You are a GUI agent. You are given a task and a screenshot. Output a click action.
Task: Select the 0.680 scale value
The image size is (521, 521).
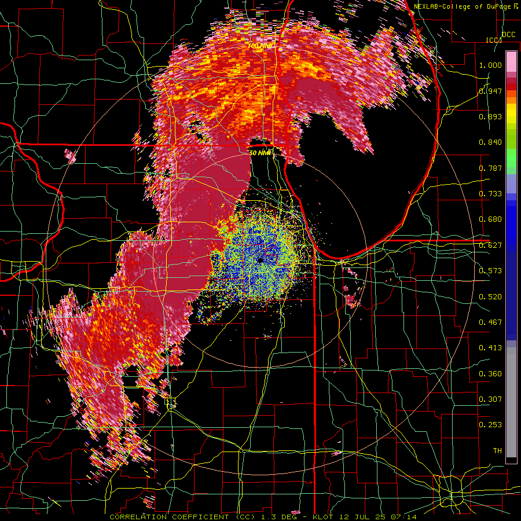click(x=490, y=219)
